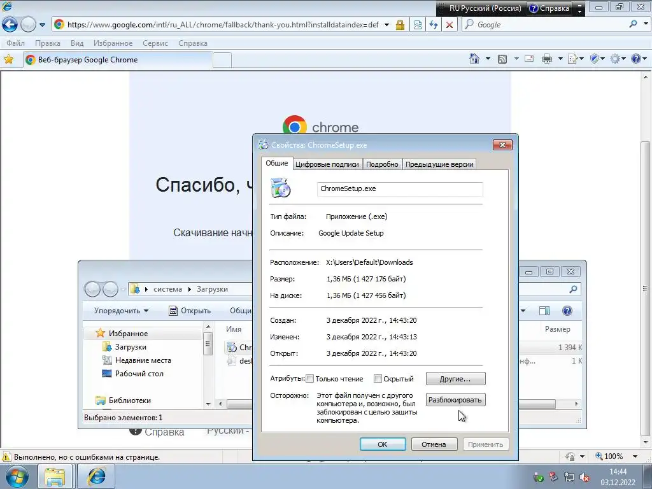Open the Вид menu
This screenshot has height=489, width=652.
pyautogui.click(x=77, y=43)
